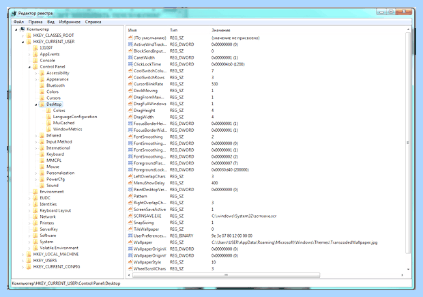Viewport: 423px width, 297px height.
Task: Click the DWORD icon of CaretWidth
Action: 130,57
